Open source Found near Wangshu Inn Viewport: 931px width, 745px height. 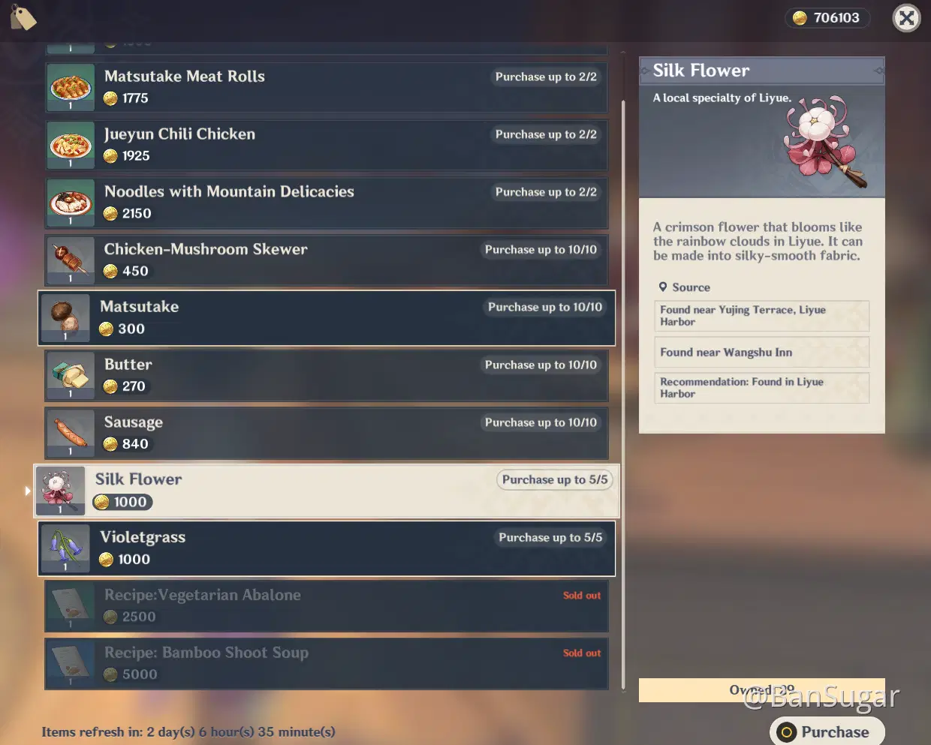tap(761, 352)
